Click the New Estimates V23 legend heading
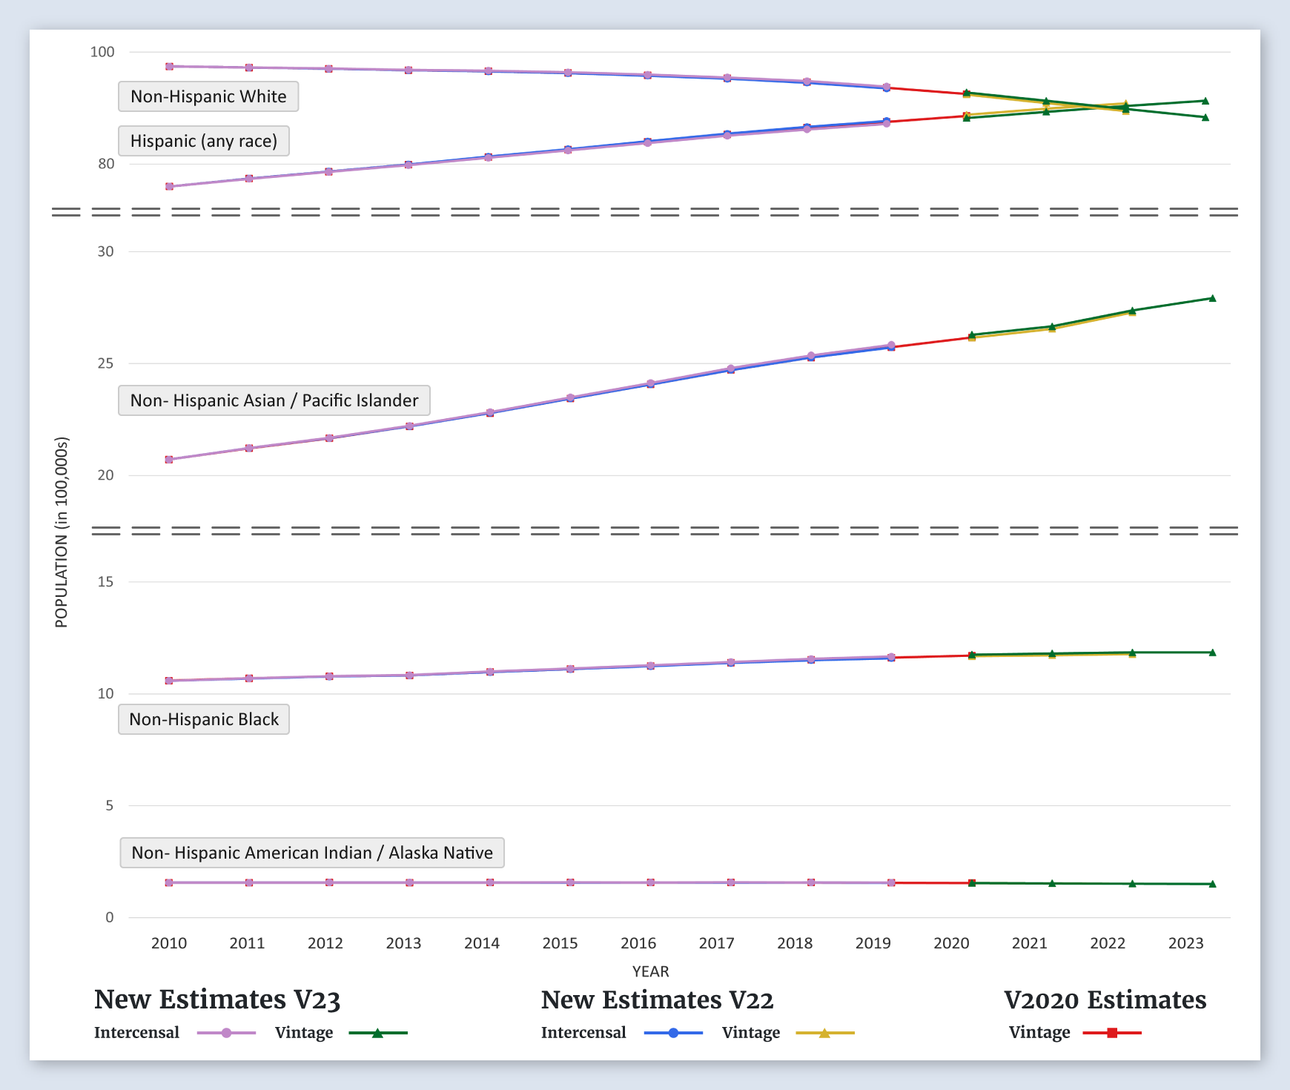Screen dimensions: 1290x1090 [217, 1000]
